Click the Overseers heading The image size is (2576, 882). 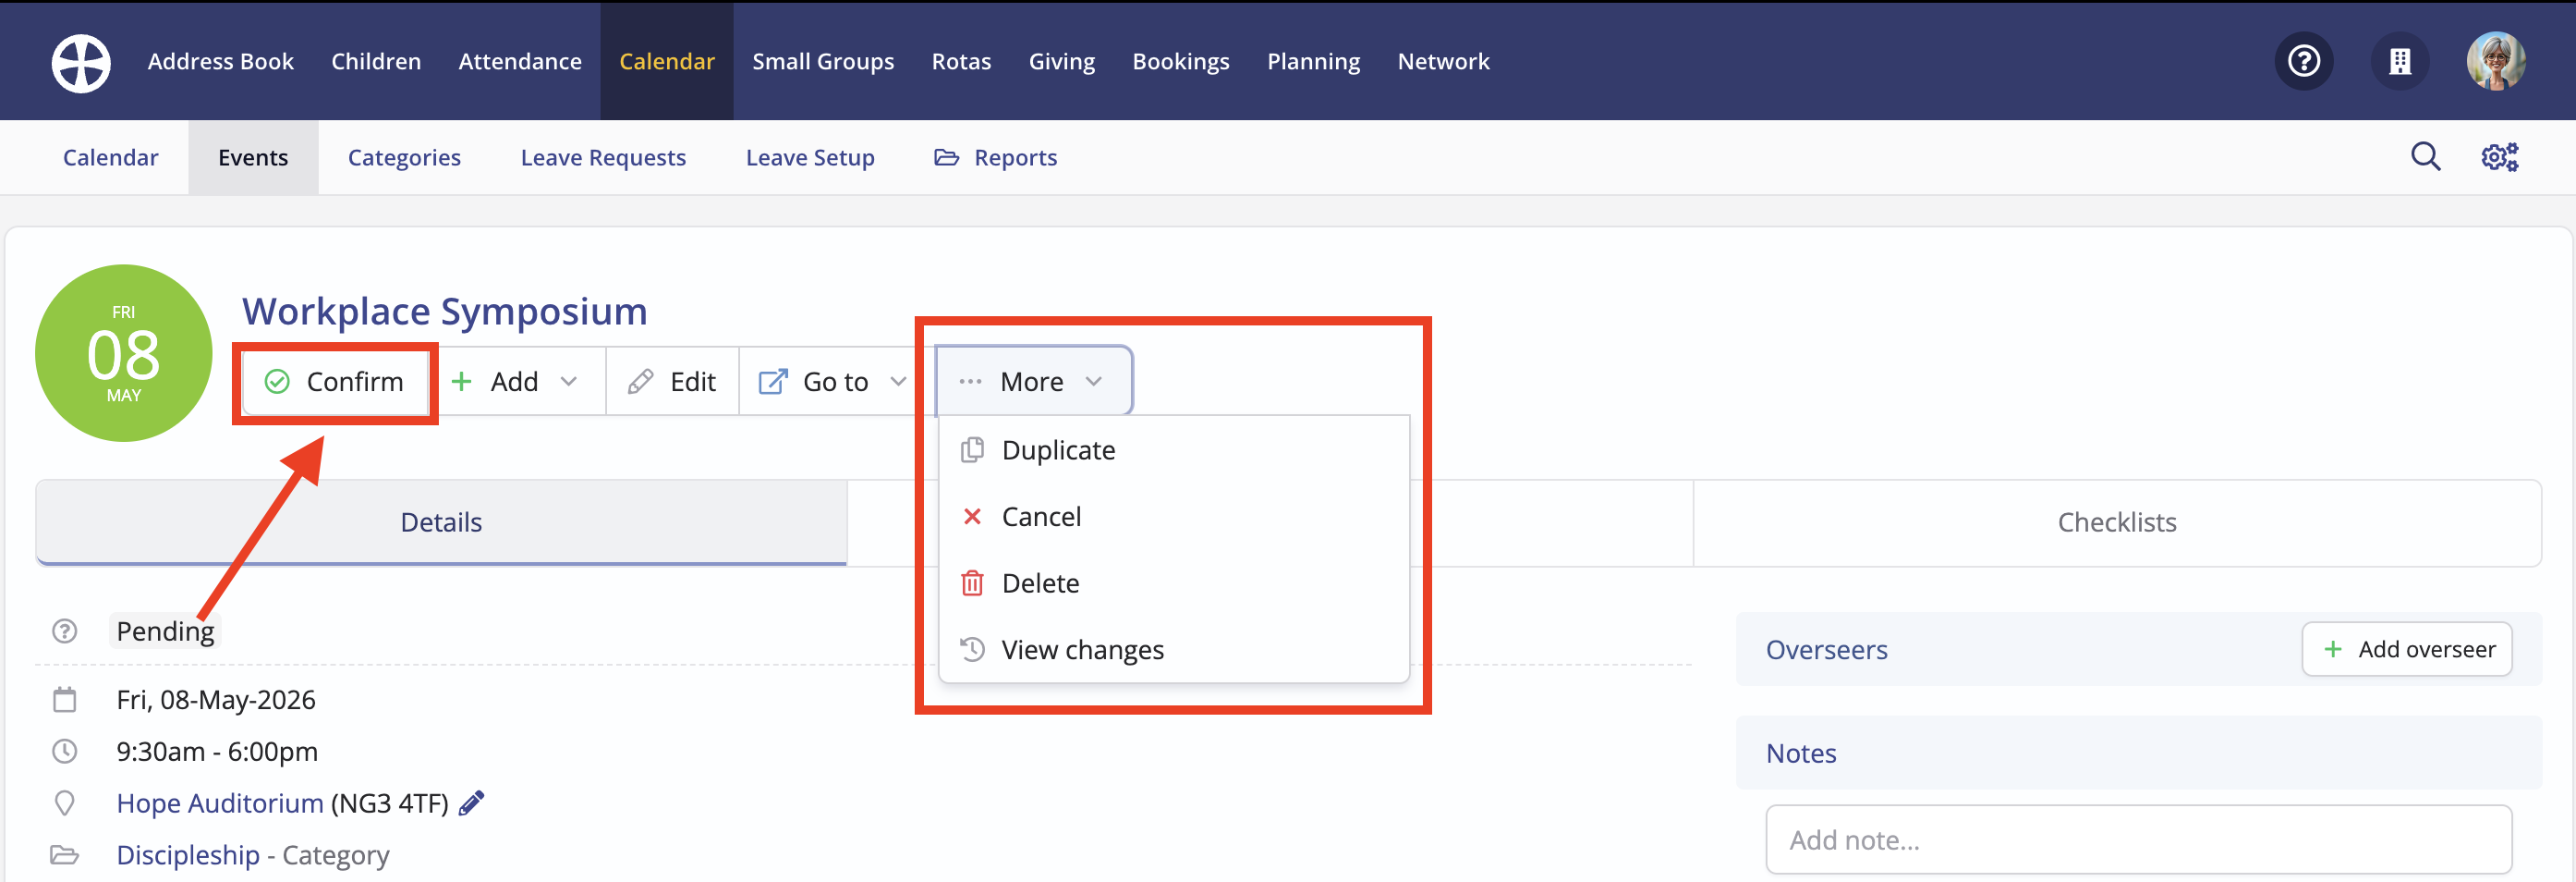[1826, 650]
